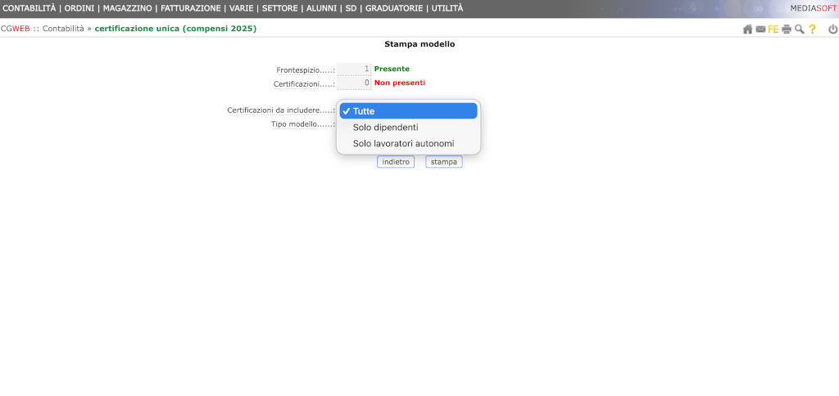This screenshot has width=839, height=396.
Task: Open the FATTURAZIONE menu
Action: pyautogui.click(x=191, y=8)
